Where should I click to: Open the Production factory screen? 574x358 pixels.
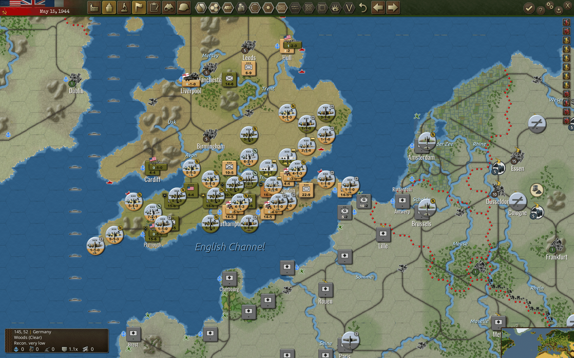(x=94, y=8)
